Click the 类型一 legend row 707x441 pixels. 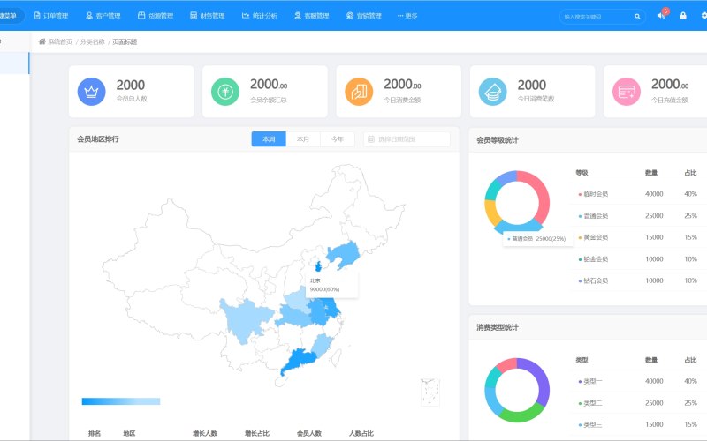click(638, 381)
